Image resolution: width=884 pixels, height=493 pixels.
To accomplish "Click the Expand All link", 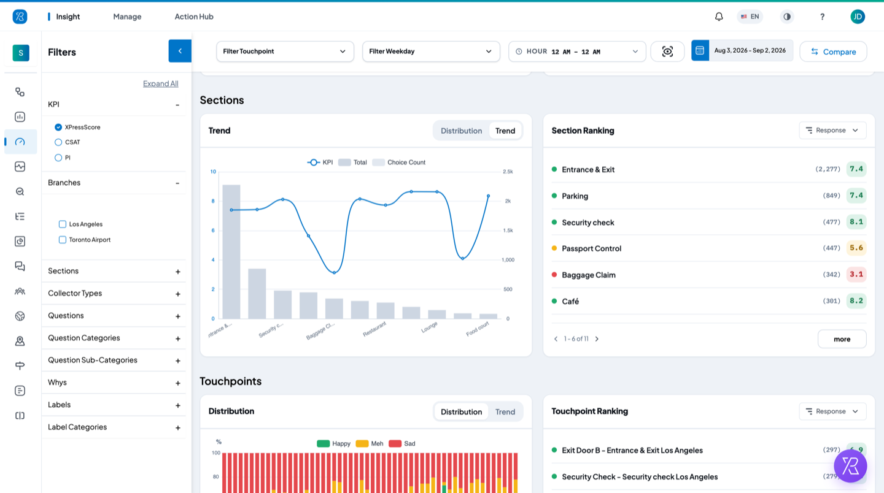I will pyautogui.click(x=161, y=83).
